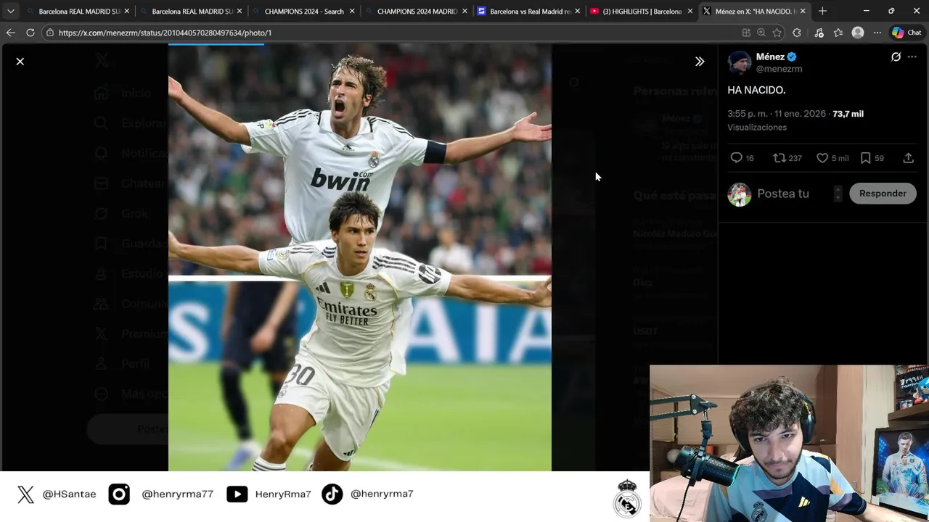Open the media control music icon
This screenshot has width=929, height=522.
[x=819, y=33]
